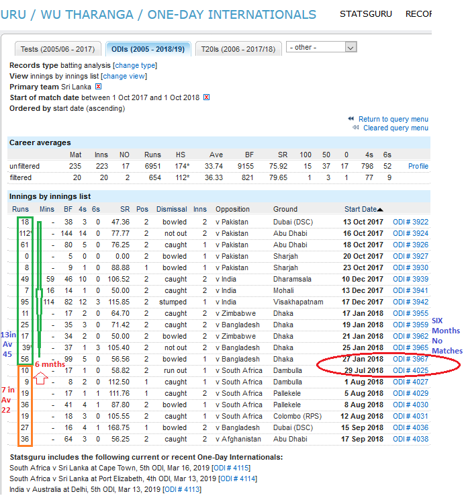The width and height of the screenshot is (466, 500).
Task: Open scorecard ODI # 3955
Action: 410,313
